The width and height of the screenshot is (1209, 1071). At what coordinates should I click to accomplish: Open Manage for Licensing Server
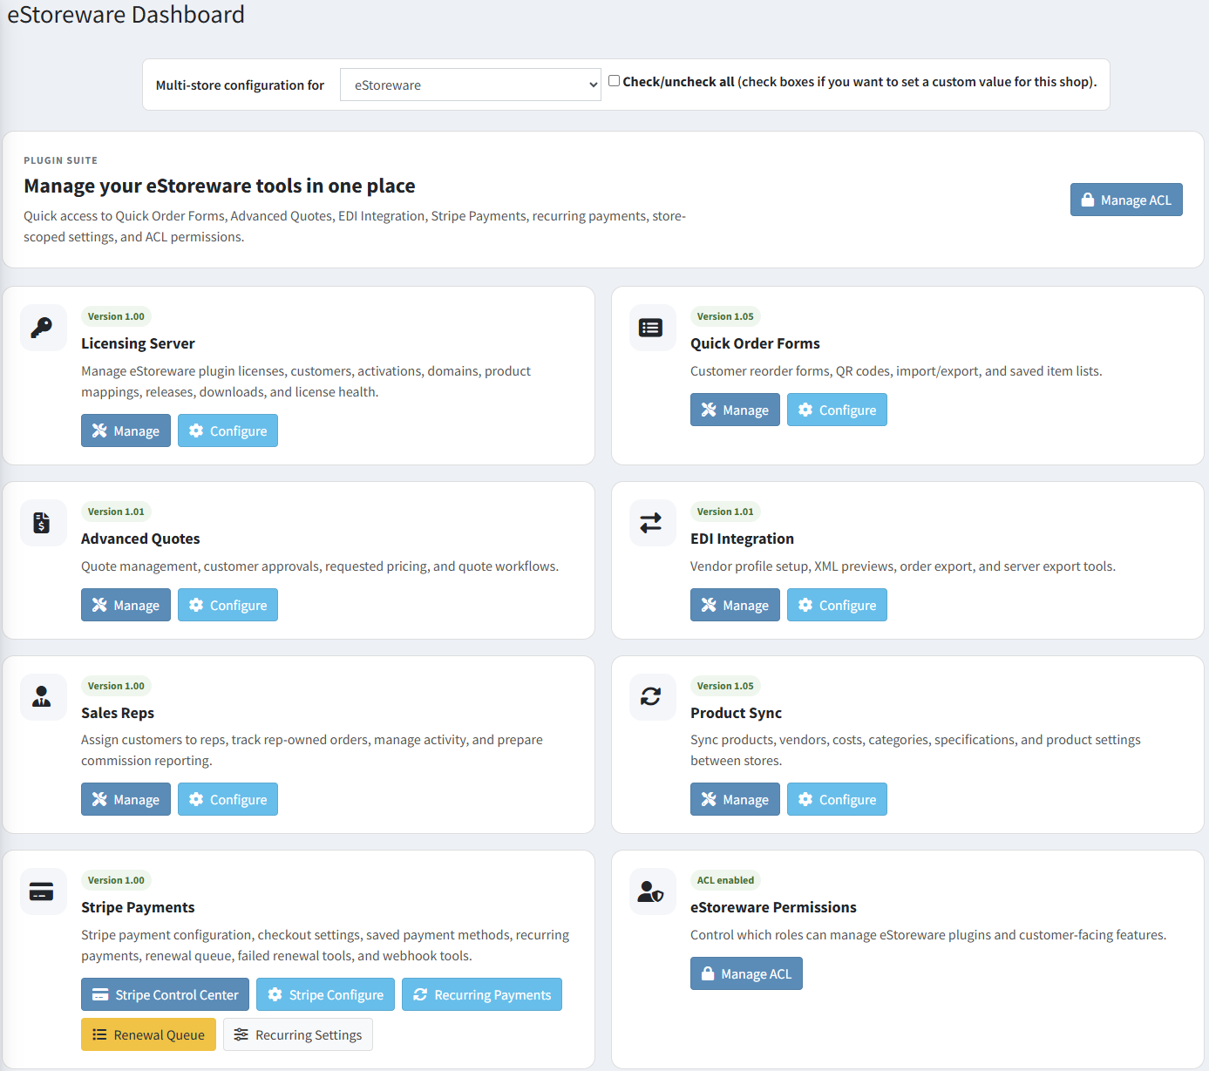point(126,430)
